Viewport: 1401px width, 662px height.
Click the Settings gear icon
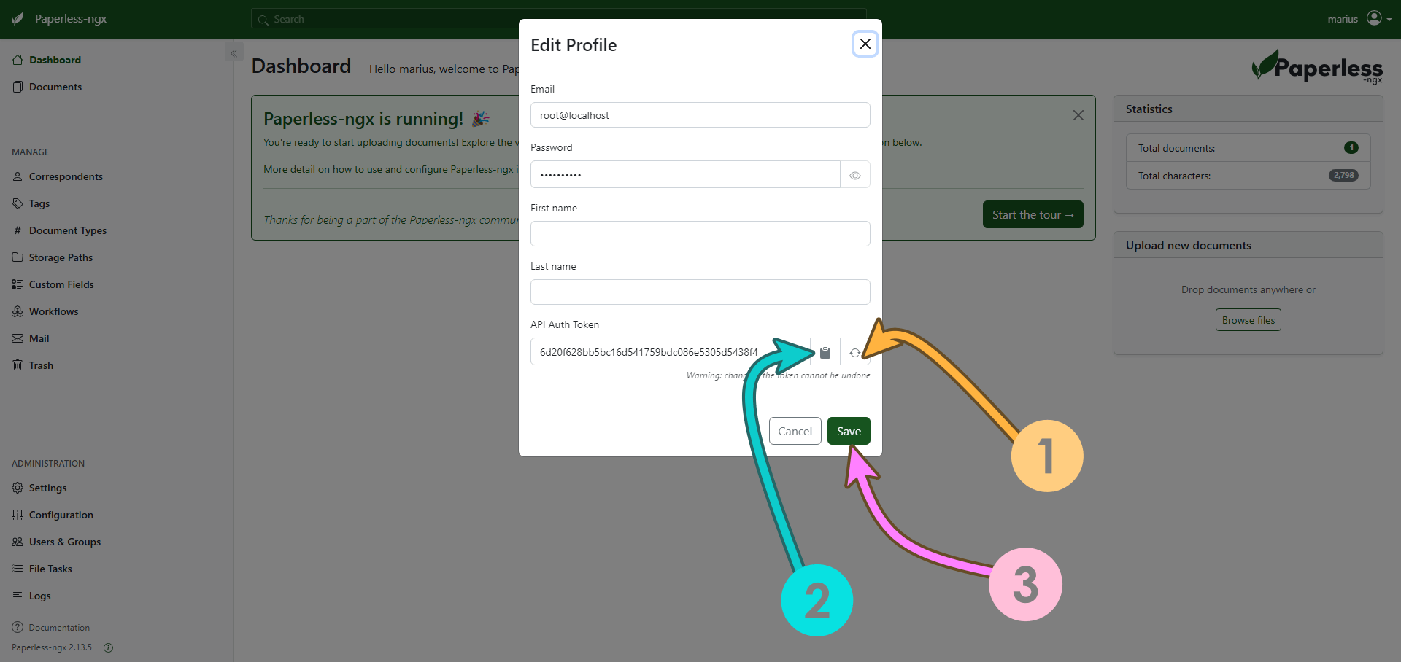coord(18,488)
